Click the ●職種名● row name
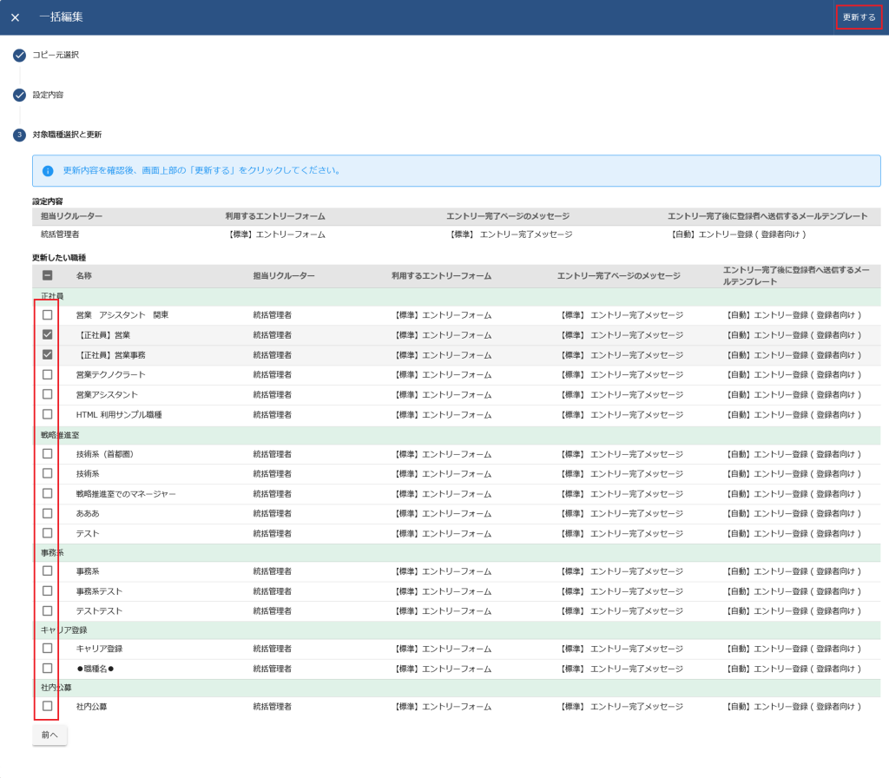This screenshot has width=889, height=778. 95,669
